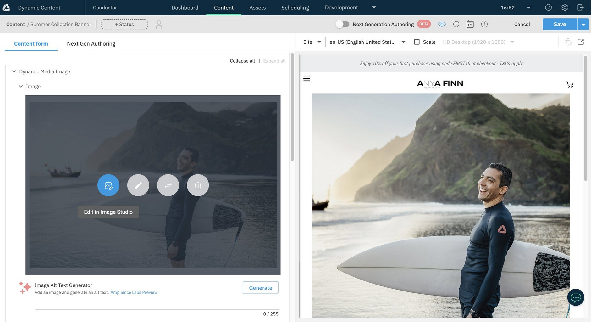Click the Content breadcrumb link
Image resolution: width=591 pixels, height=322 pixels.
(15, 24)
